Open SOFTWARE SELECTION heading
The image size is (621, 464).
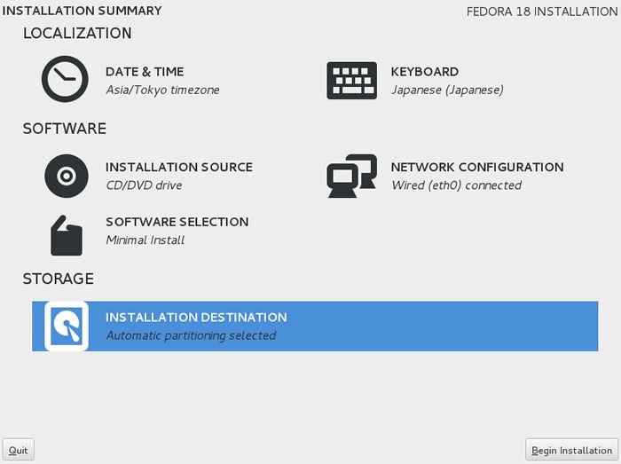[177, 222]
